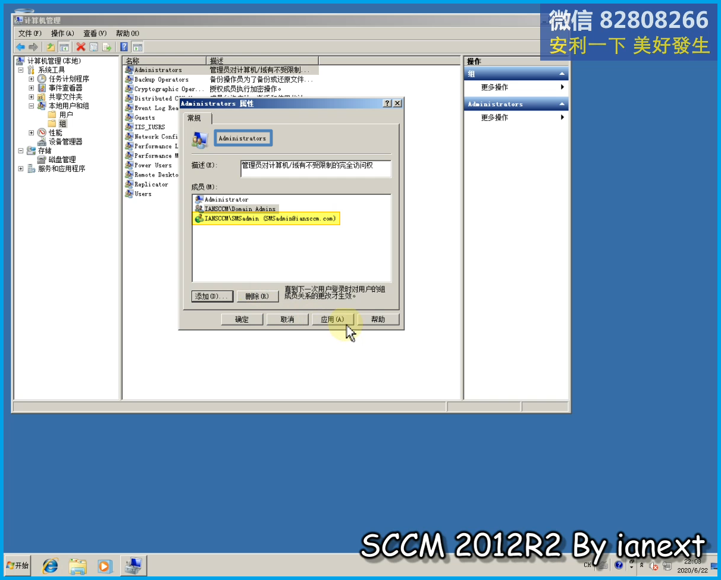Expand the 性能 tree node
721x580 pixels.
32,133
